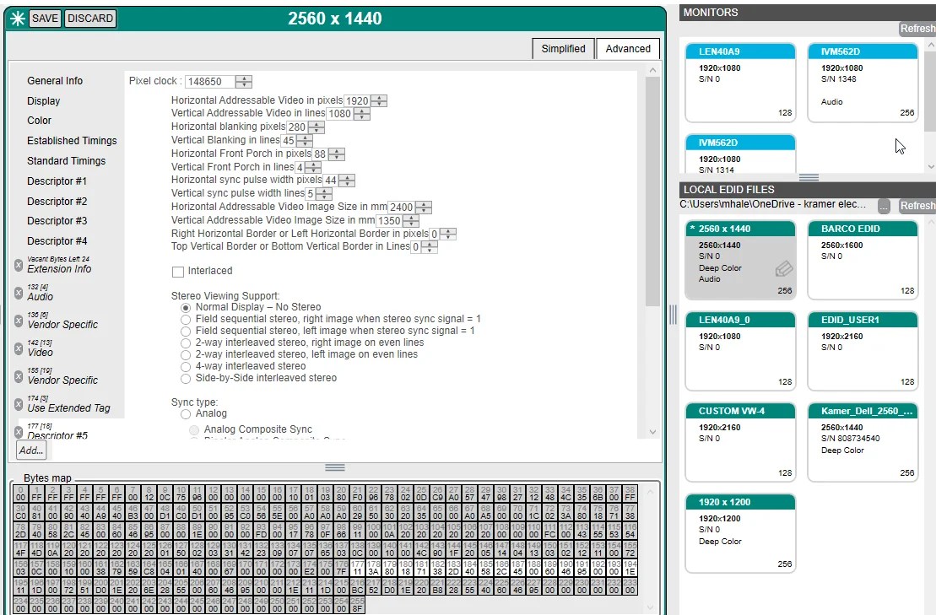
Task: Switch to the Simplified tab
Action: tap(563, 49)
